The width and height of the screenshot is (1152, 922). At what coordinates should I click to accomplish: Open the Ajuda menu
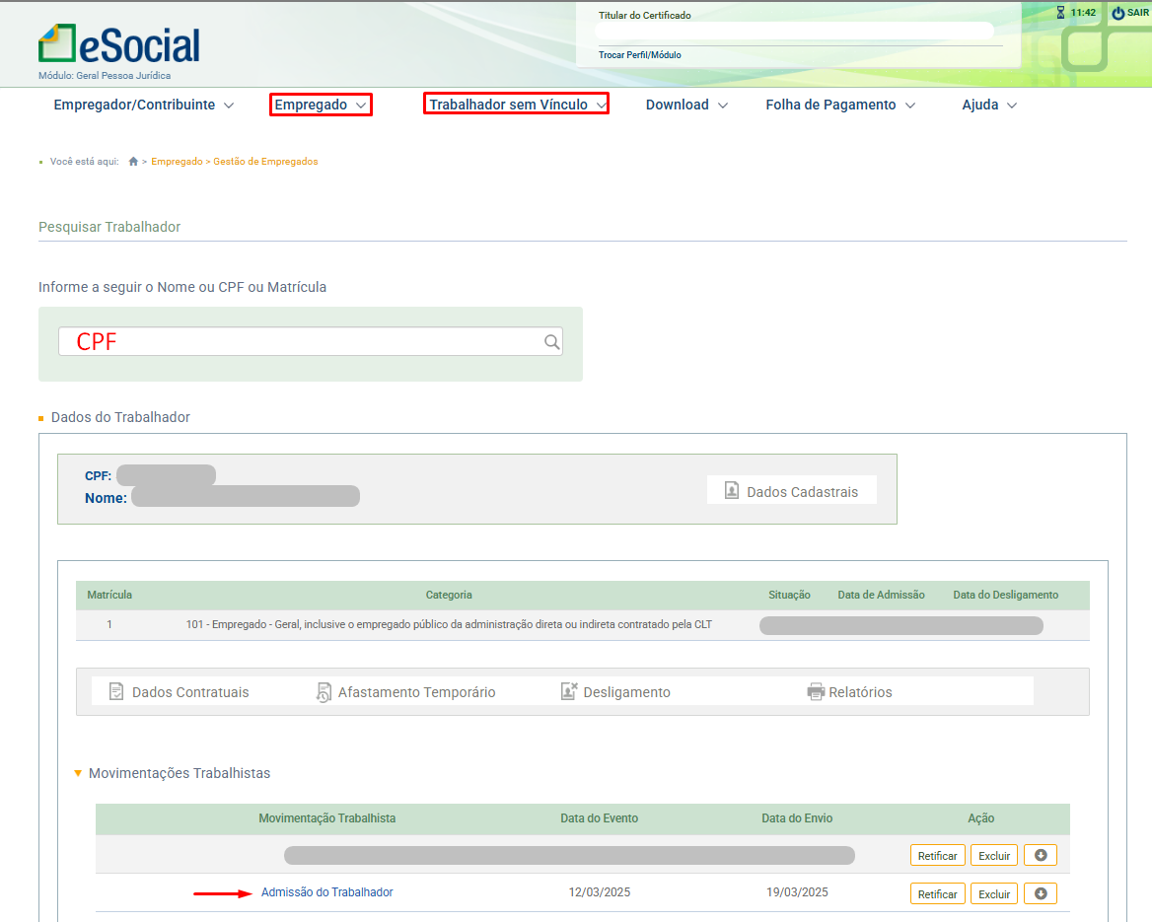click(x=989, y=106)
